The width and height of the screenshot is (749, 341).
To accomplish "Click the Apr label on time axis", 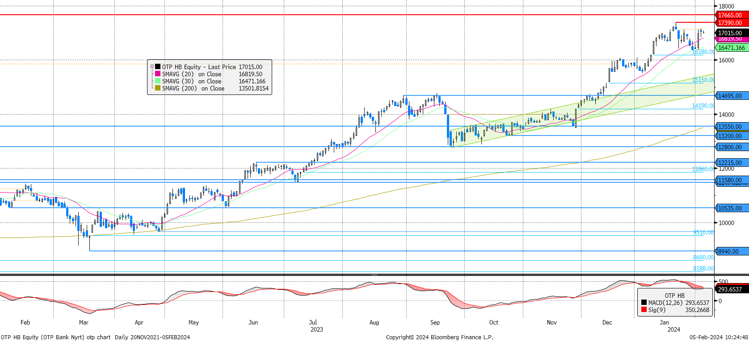I will 139,322.
